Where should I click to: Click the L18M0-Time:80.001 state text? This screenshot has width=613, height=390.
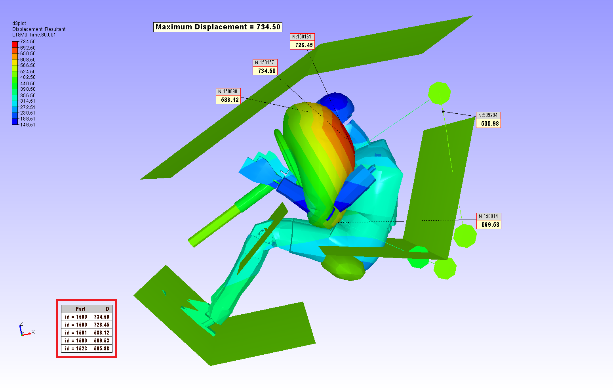tap(34, 35)
